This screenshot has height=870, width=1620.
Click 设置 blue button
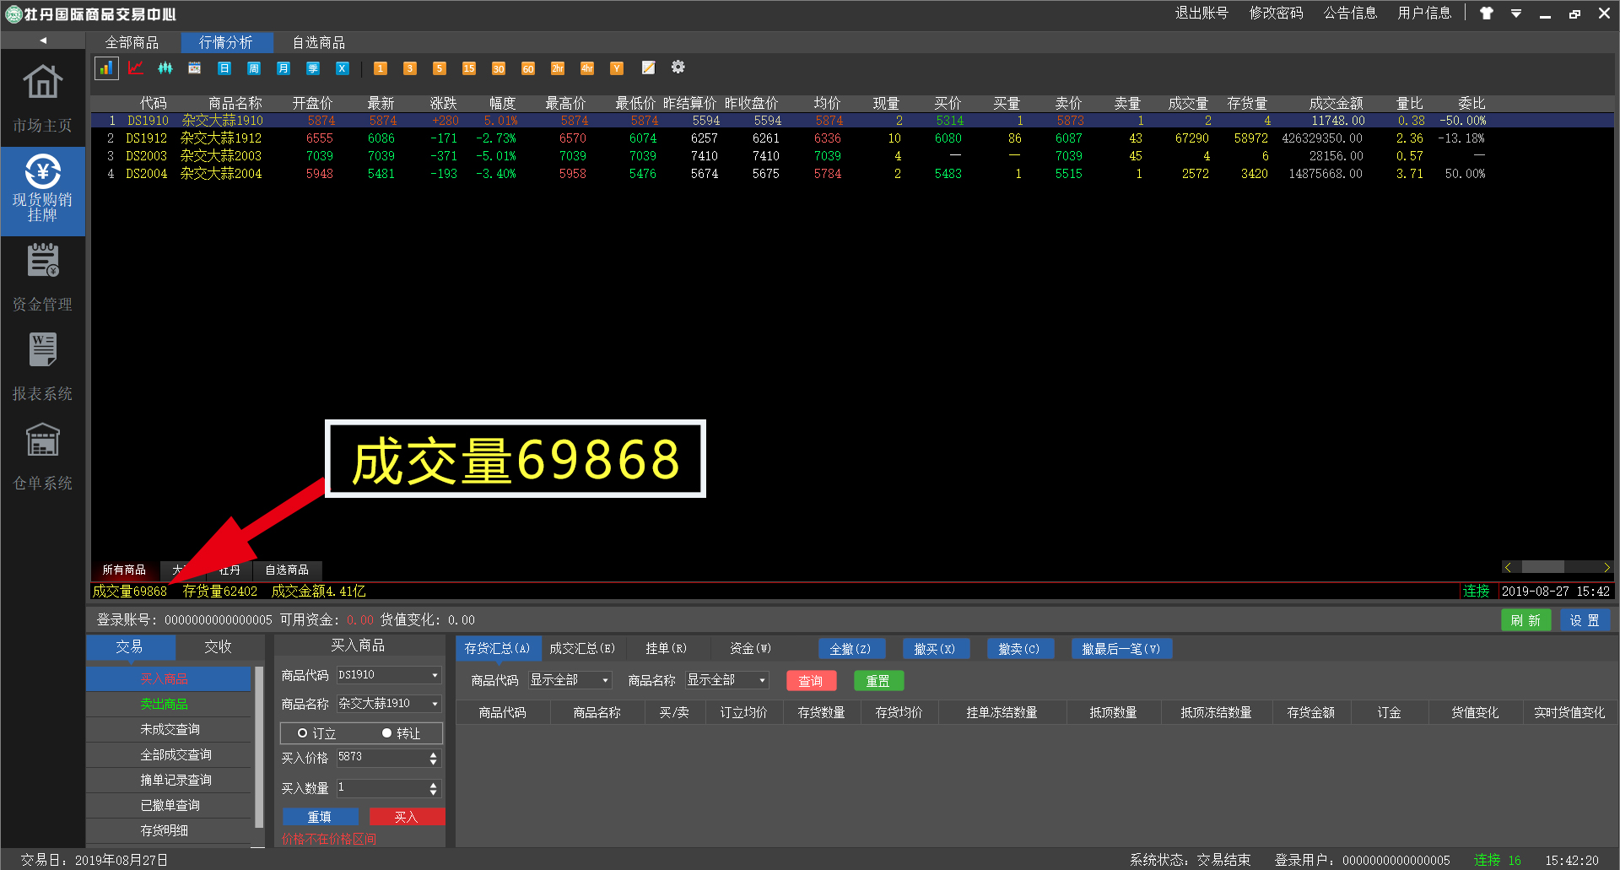pyautogui.click(x=1585, y=620)
